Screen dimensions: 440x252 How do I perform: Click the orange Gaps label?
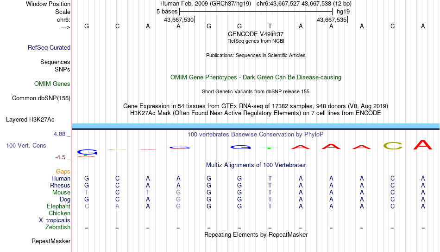tap(63, 172)
